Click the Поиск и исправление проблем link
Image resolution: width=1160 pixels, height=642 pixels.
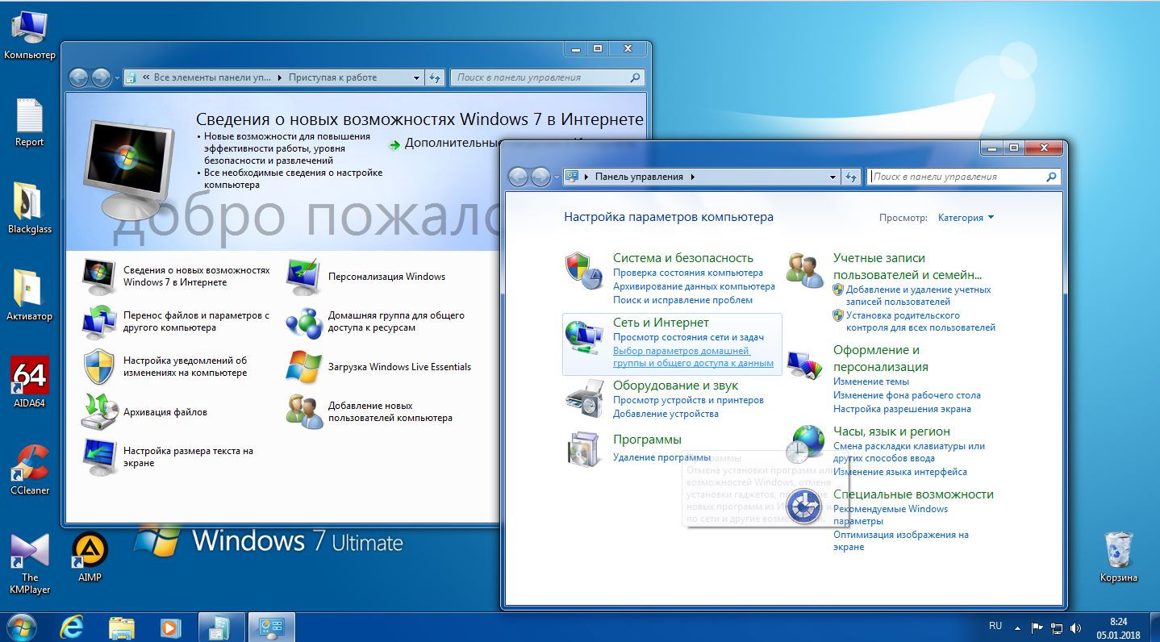[x=682, y=300]
